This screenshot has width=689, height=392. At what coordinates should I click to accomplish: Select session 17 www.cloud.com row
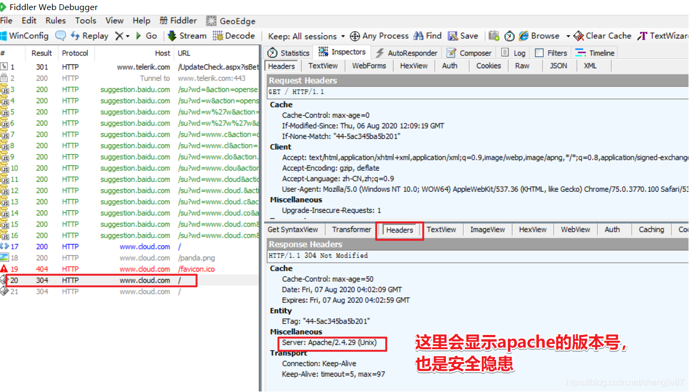click(129, 247)
